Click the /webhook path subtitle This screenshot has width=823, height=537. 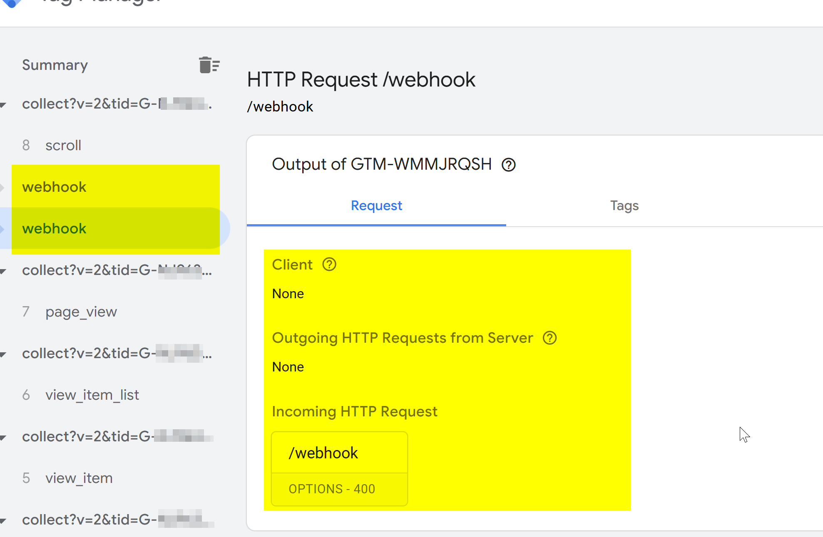pyautogui.click(x=280, y=106)
